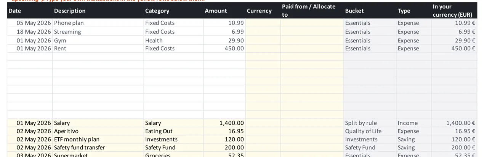
Task: Click the amount 10.99 for Phone plan
Action: point(224,23)
